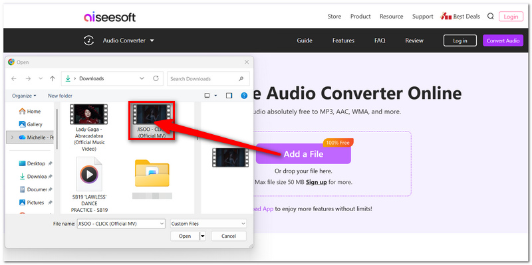This screenshot has width=532, height=265.
Task: Expand the Audio Converter dropdown arrow
Action: tap(152, 41)
